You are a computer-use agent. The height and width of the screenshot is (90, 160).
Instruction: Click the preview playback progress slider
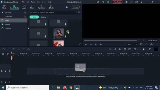(111, 40)
